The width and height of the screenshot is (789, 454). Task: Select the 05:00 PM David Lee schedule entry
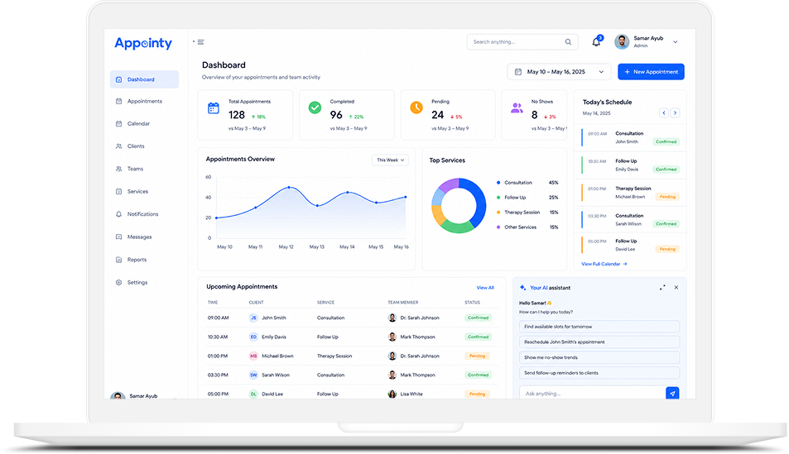pyautogui.click(x=631, y=246)
